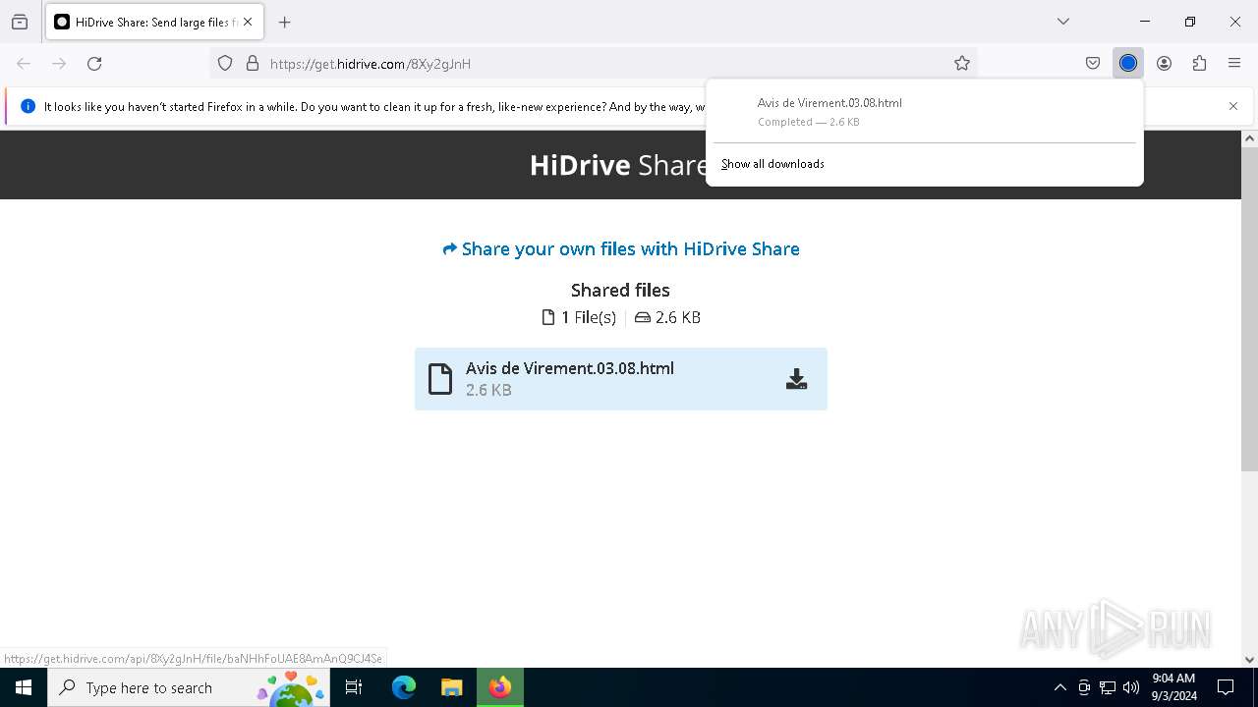Click the HiDrive Share header title
This screenshot has height=707, width=1258.
pos(618,165)
